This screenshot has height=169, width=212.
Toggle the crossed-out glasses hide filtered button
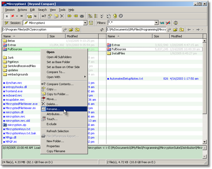pos(168,23)
